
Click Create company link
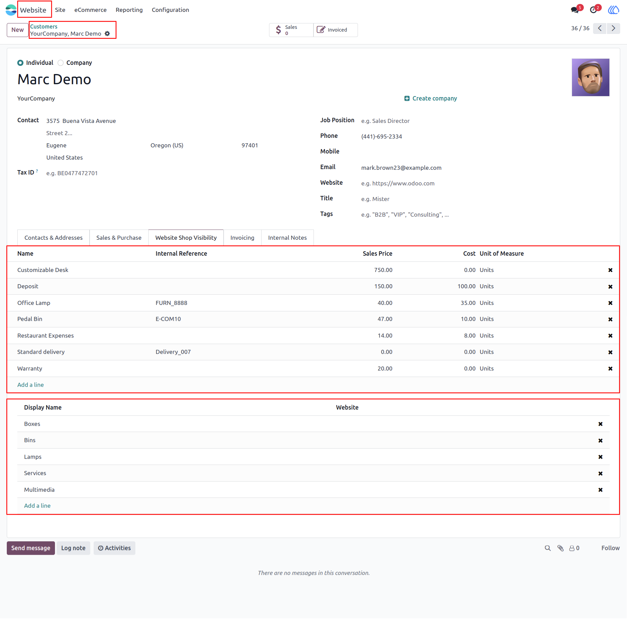[x=431, y=98]
